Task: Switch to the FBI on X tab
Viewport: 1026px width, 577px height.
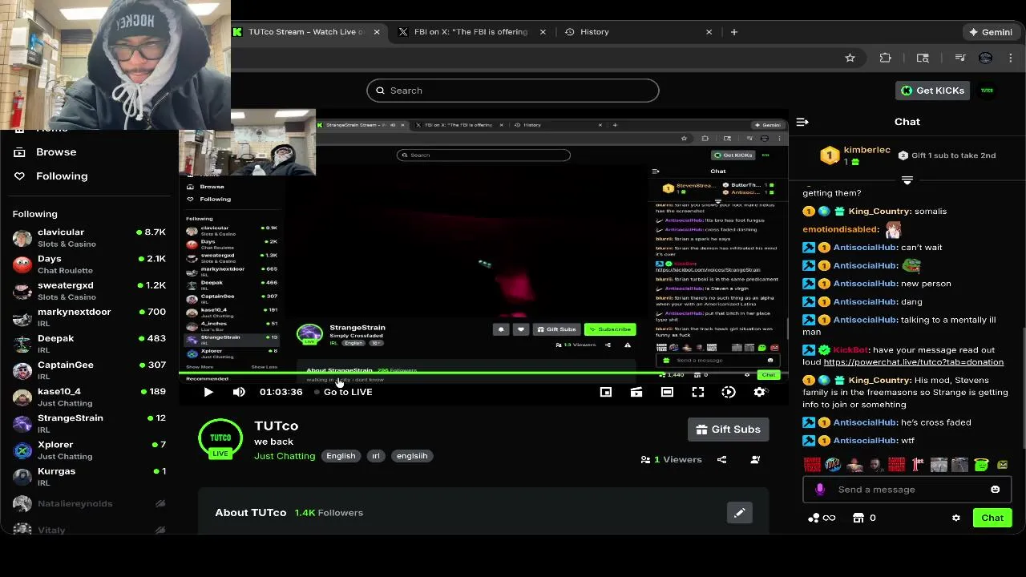Action: click(471, 32)
